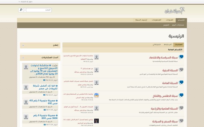This screenshot has height=127, width=204.
Task: Collapse the أحدث المشاركات sidebar panel
Action: [x=23, y=58]
